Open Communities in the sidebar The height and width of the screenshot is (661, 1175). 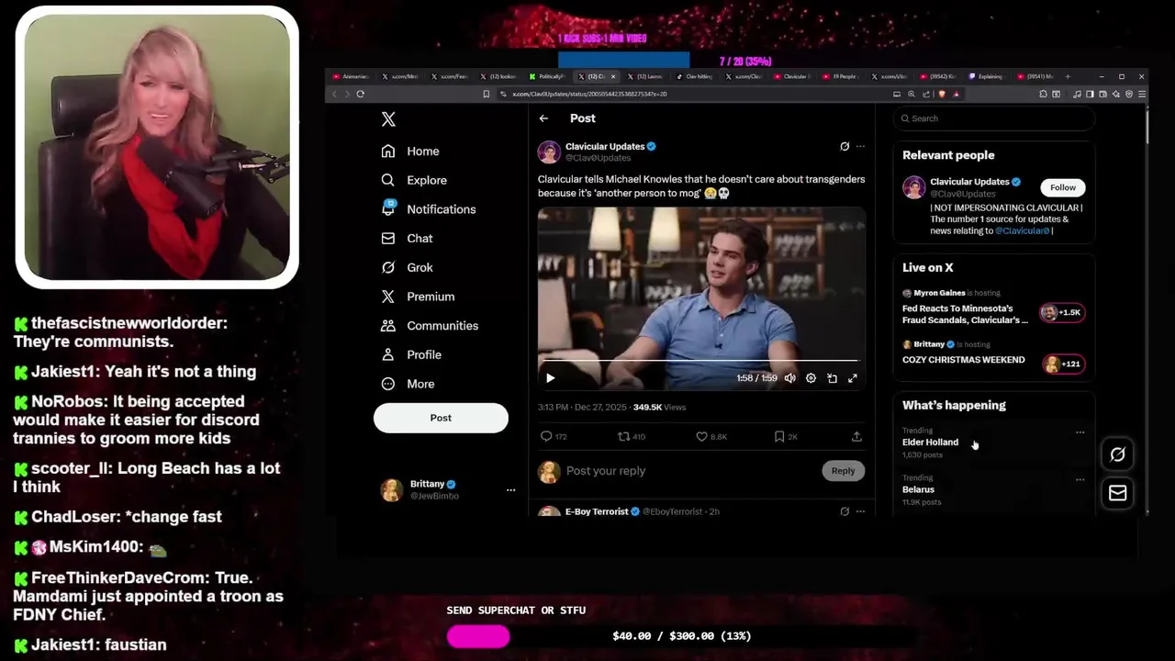[x=430, y=325]
